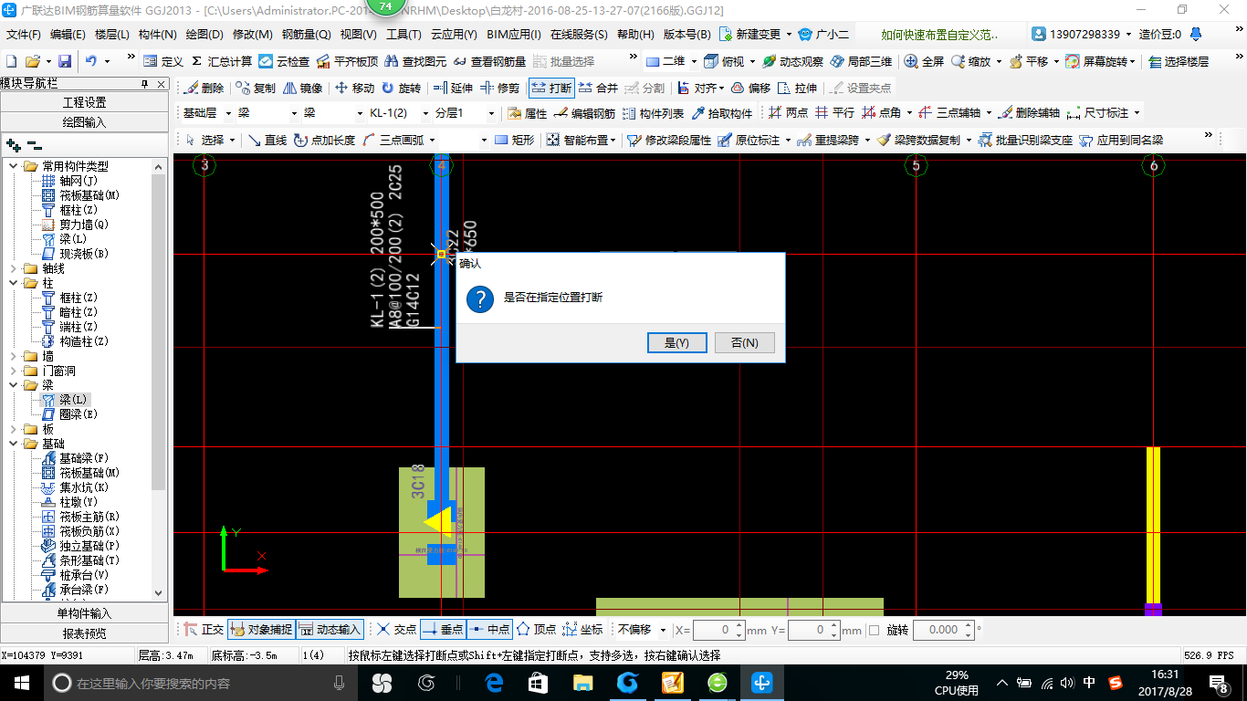This screenshot has height=701, width=1247.
Task: Open 构件列表 component list
Action: pos(653,113)
